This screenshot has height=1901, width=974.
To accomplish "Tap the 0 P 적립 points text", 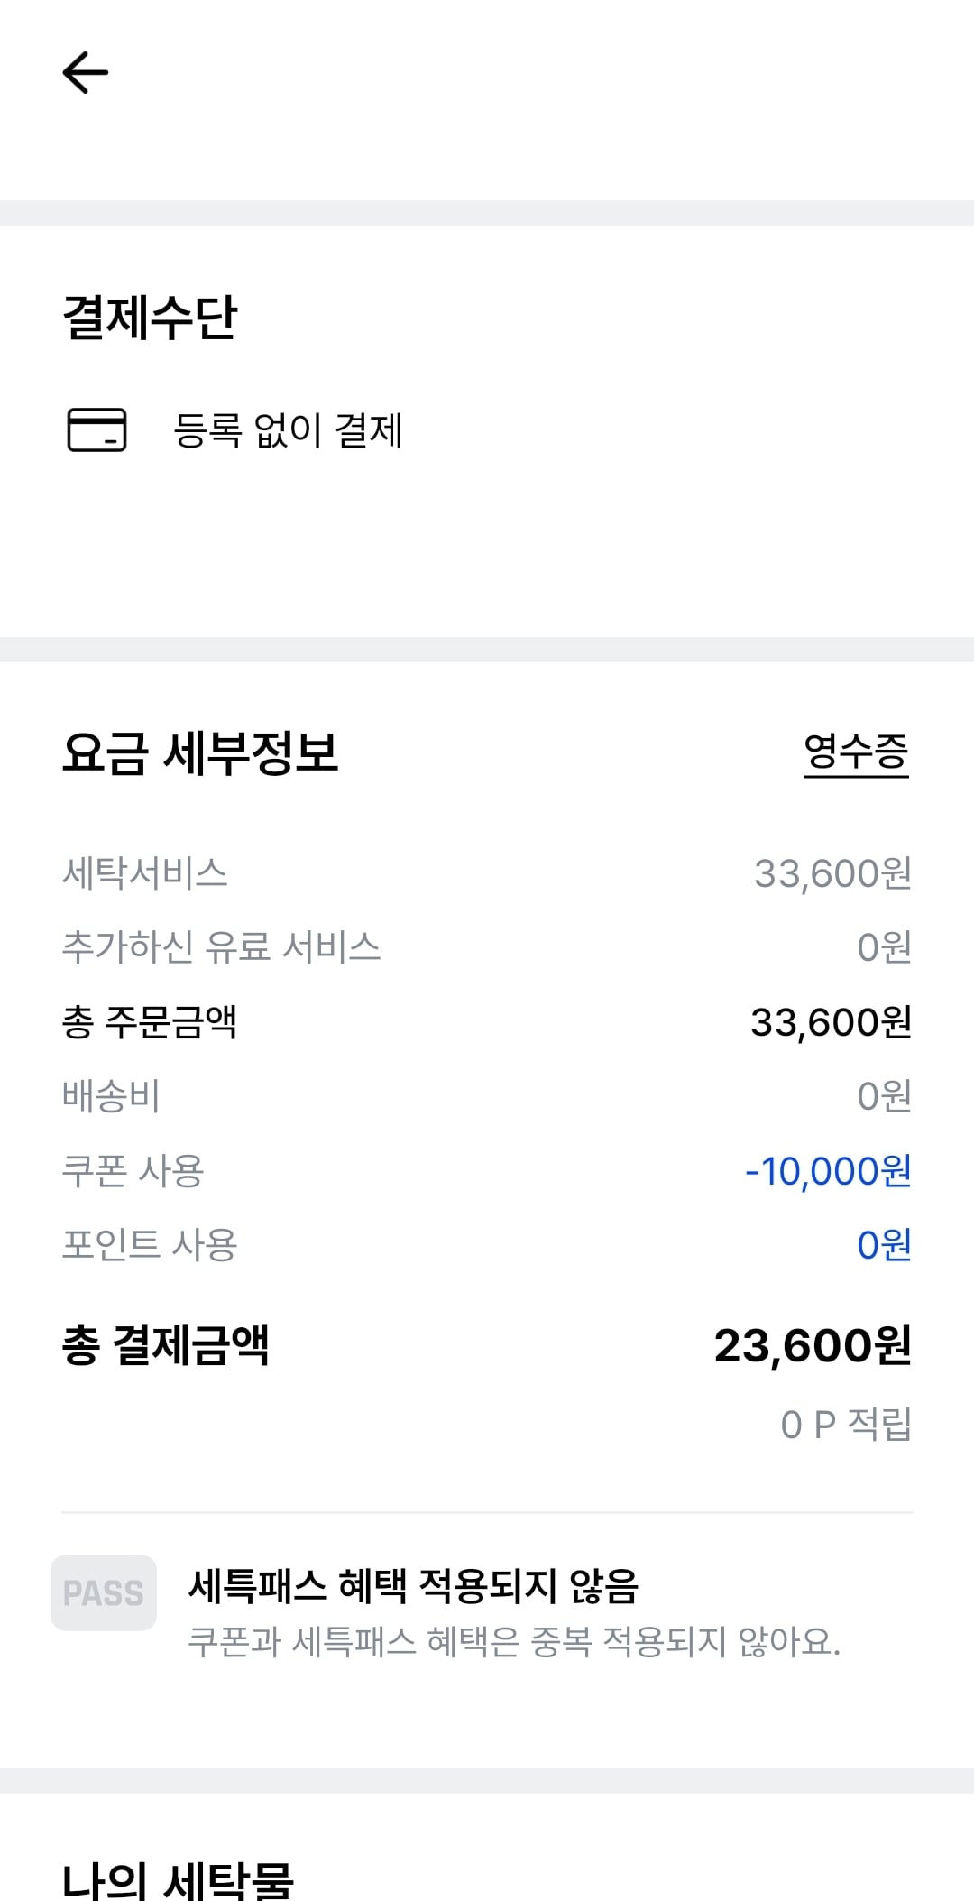I will [846, 1425].
